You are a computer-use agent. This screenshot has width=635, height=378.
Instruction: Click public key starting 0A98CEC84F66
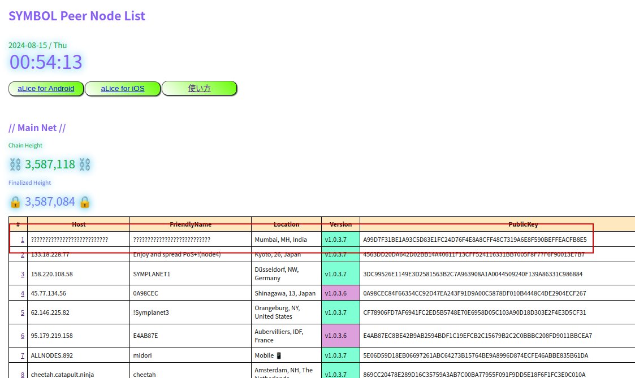(x=474, y=293)
